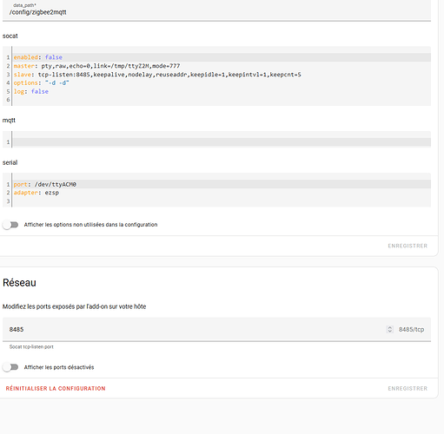Click the port number stepper arrows
This screenshot has height=434, width=444.
click(390, 329)
